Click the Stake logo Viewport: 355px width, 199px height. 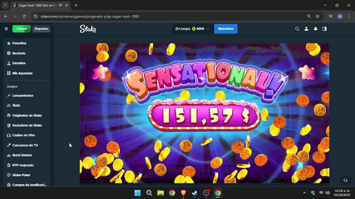88,29
